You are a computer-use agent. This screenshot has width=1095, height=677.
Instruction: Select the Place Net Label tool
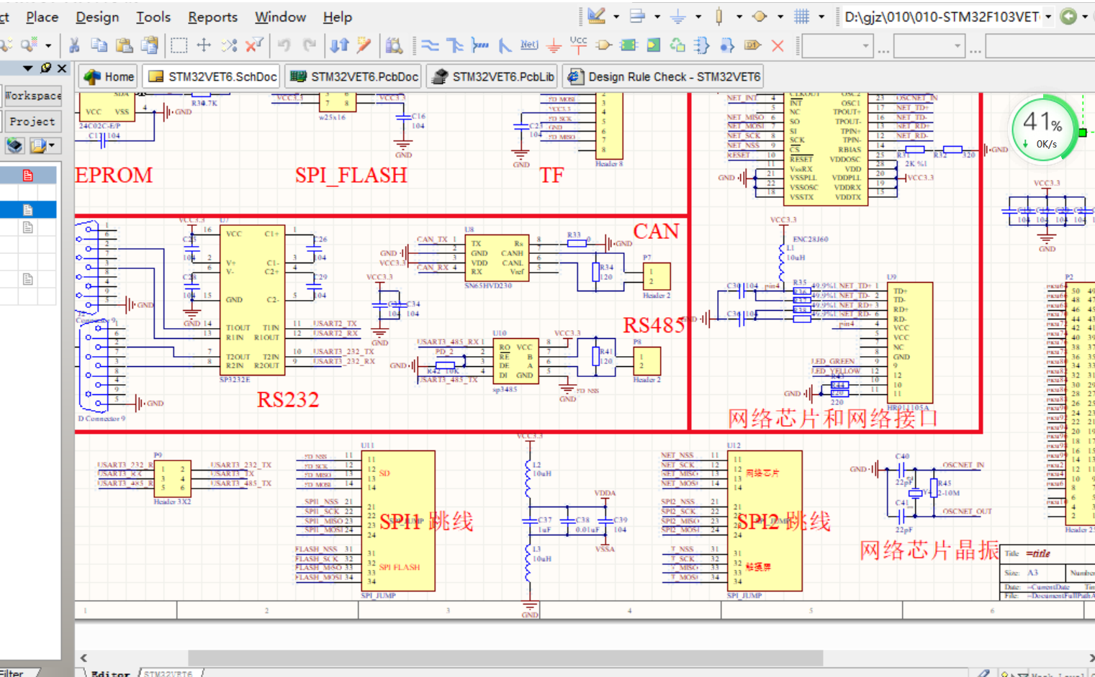pyautogui.click(x=529, y=45)
